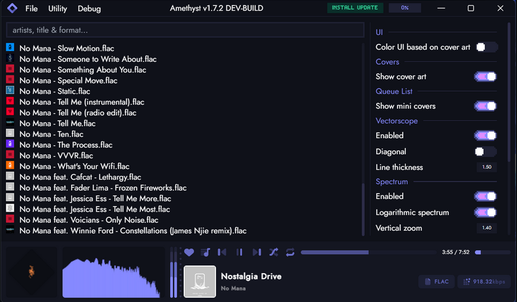This screenshot has width=517, height=302.
Task: Maximize the Amethyst window
Action: click(470, 8)
